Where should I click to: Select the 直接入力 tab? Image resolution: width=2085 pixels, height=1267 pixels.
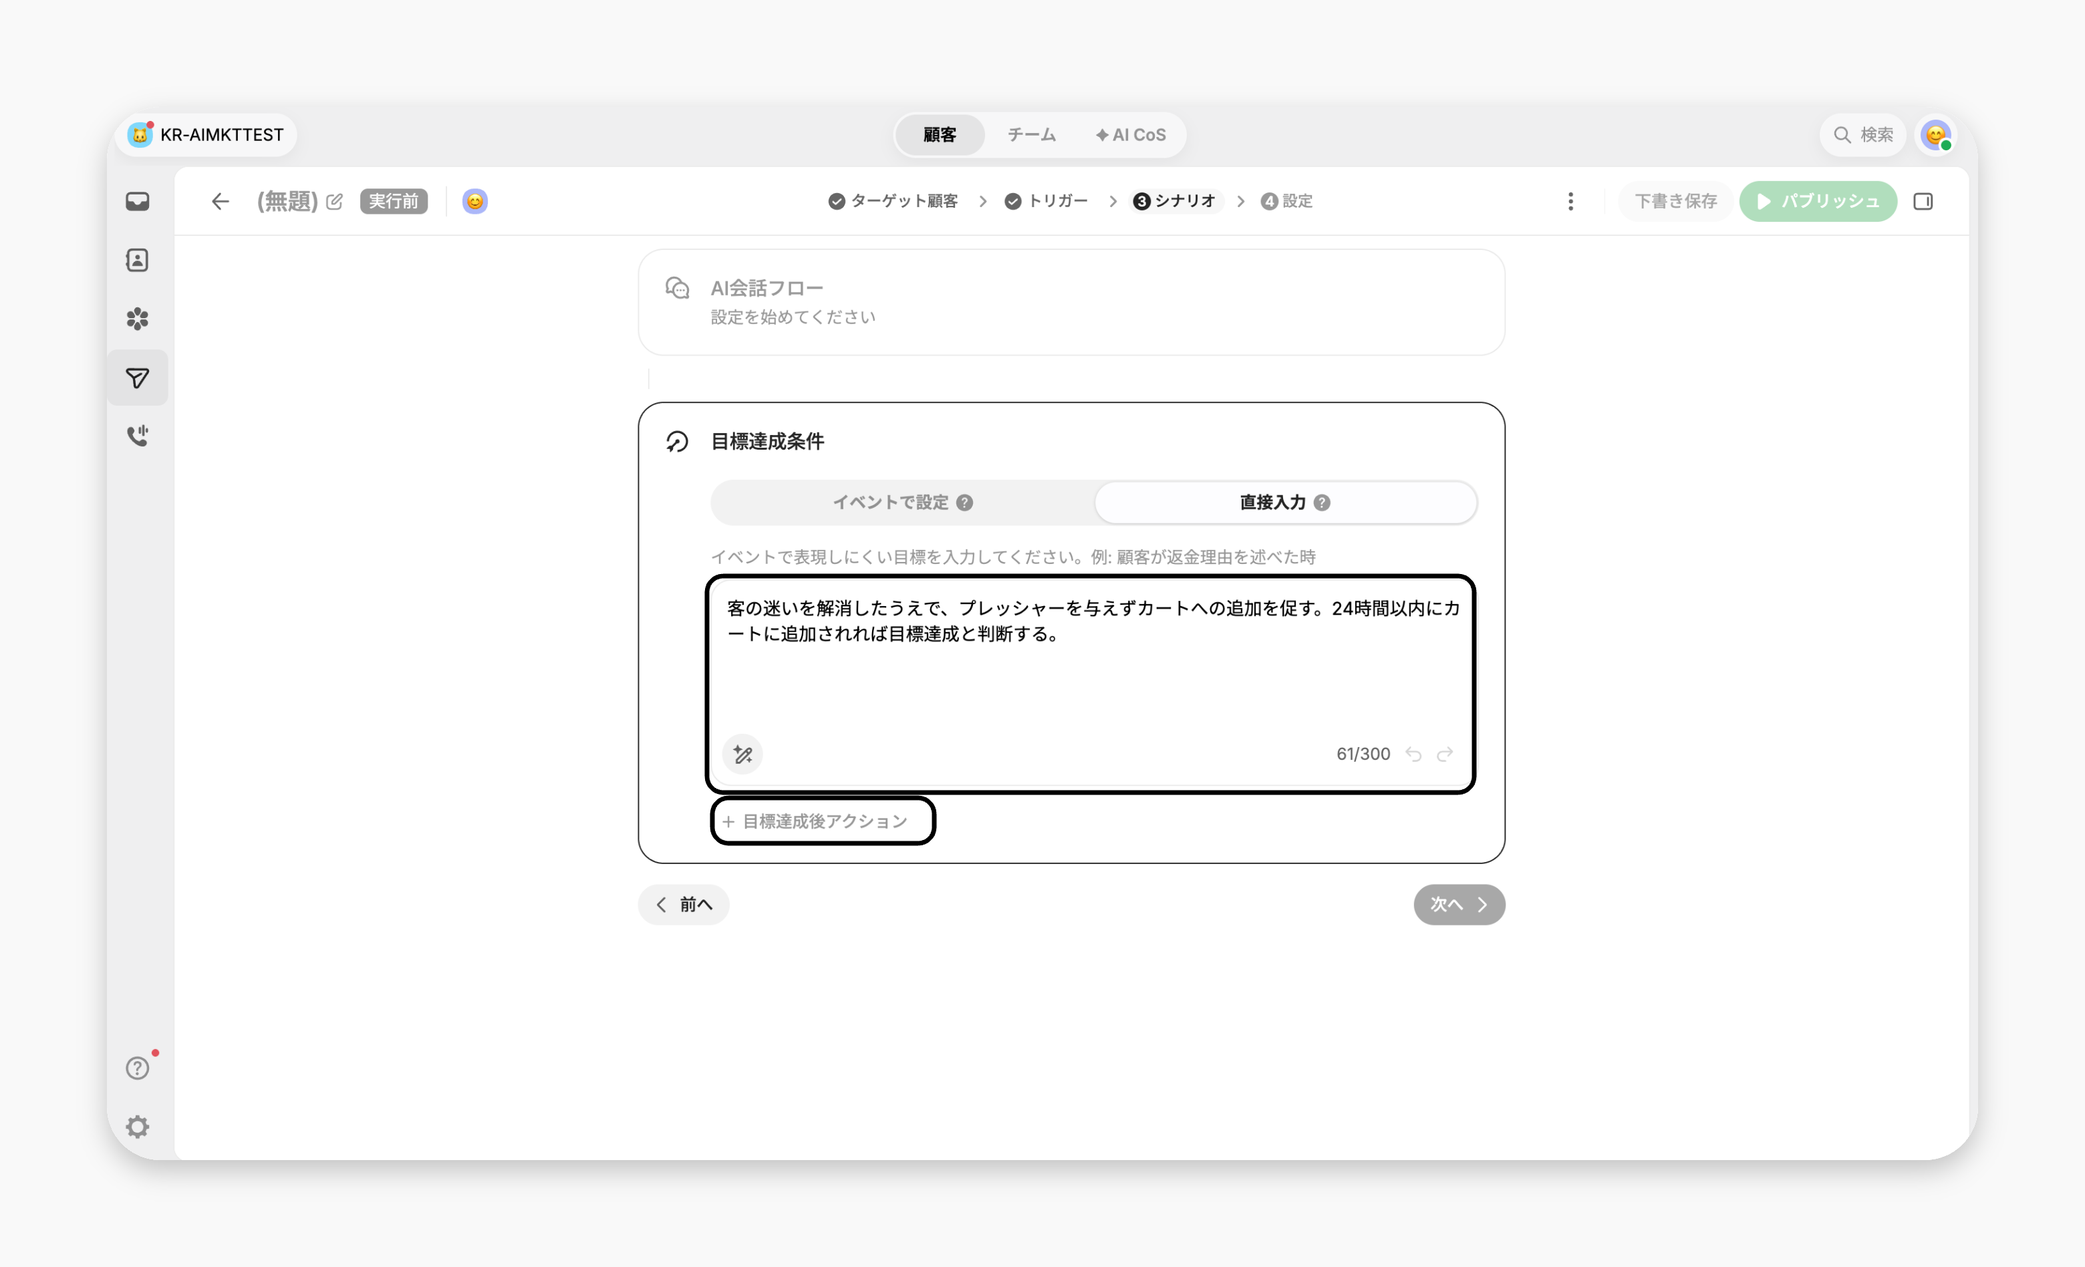click(x=1285, y=503)
